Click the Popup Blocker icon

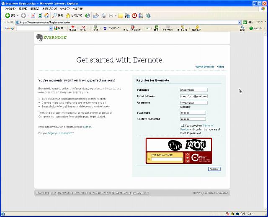tap(133, 28)
